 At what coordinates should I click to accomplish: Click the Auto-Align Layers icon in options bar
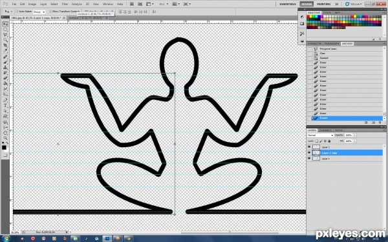coord(154,12)
